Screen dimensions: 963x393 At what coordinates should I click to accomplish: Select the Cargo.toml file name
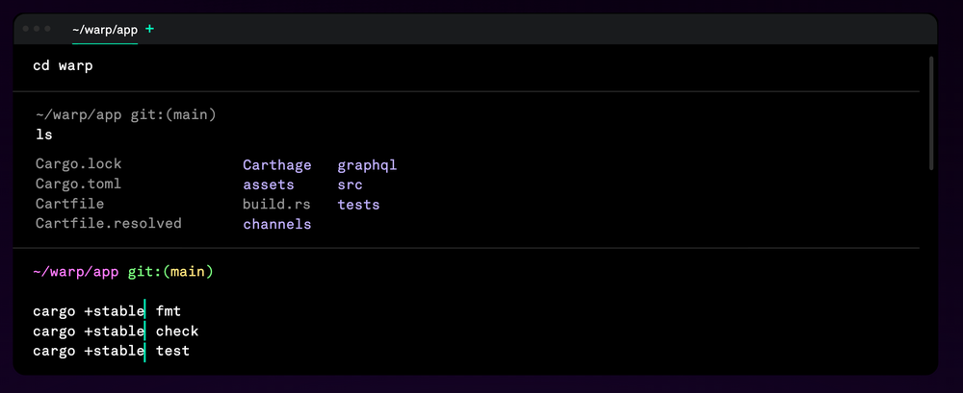(x=79, y=184)
